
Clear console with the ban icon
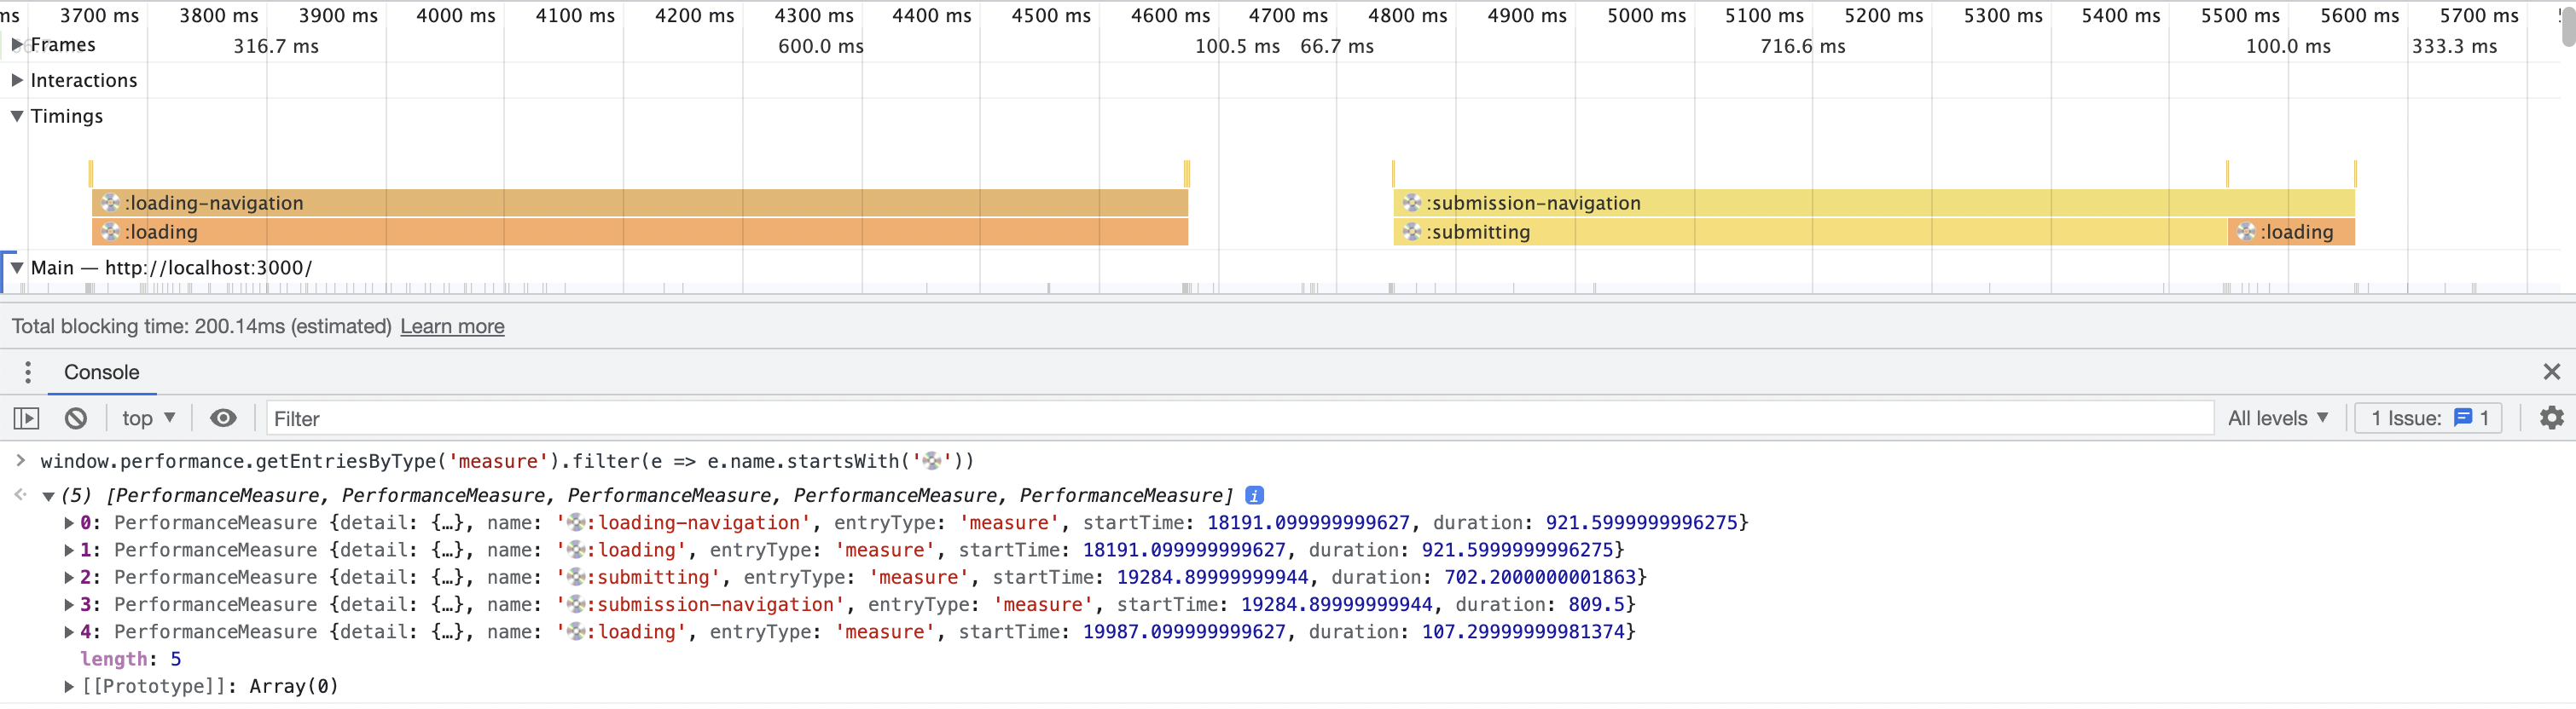[76, 418]
